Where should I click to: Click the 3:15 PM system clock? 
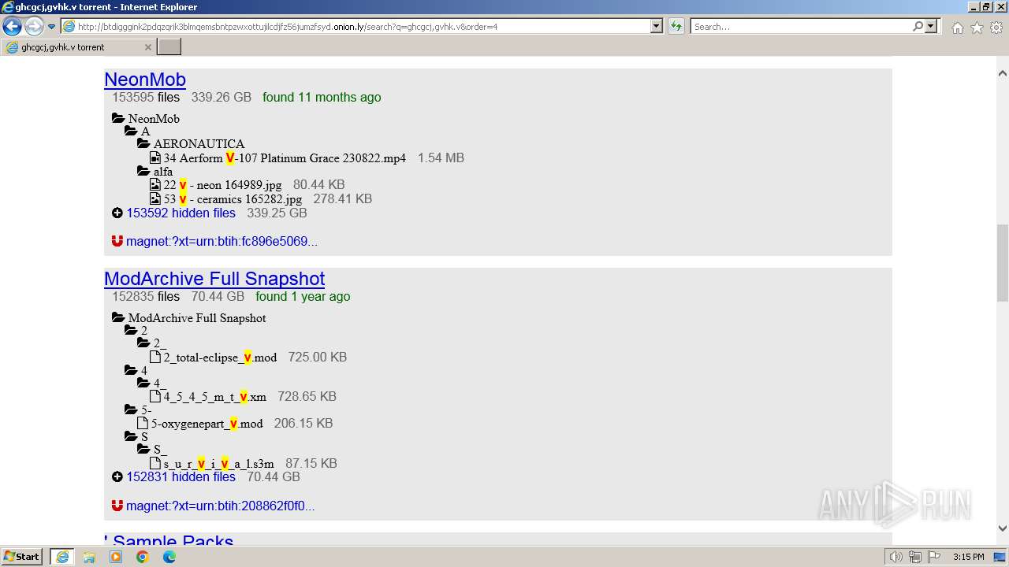click(968, 557)
